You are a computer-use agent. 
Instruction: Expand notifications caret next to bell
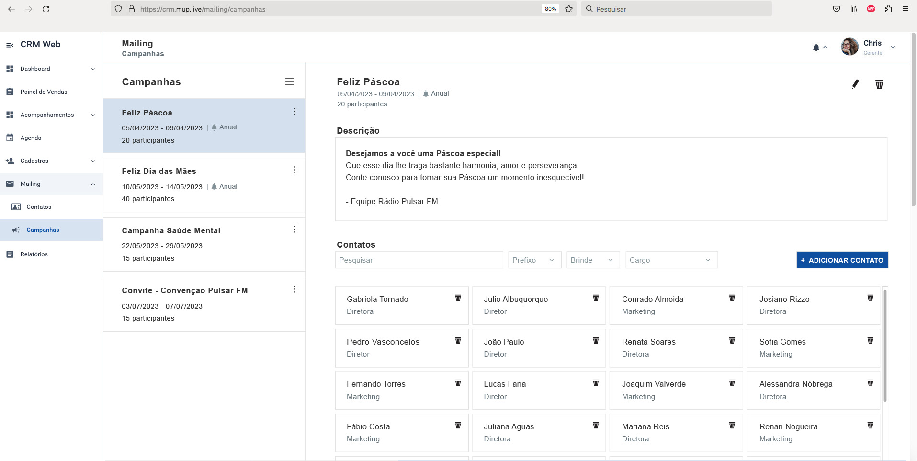pos(826,47)
